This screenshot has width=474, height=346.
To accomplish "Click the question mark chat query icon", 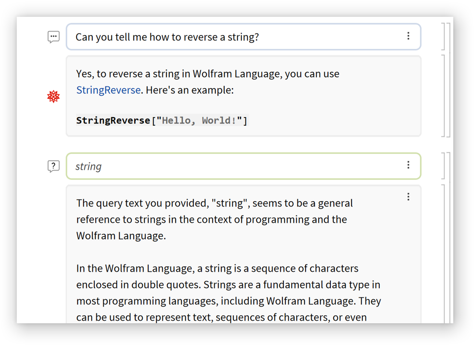I will (53, 166).
